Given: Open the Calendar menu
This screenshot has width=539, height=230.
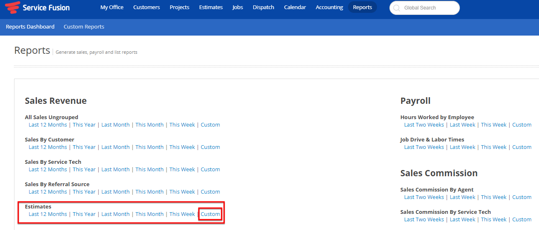Looking at the screenshot, I should pyautogui.click(x=295, y=7).
